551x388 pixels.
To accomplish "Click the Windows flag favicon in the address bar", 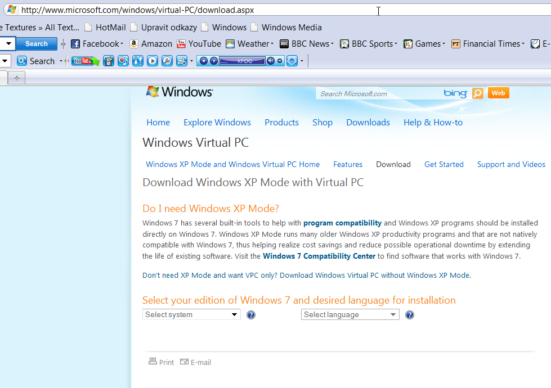I will coord(12,10).
